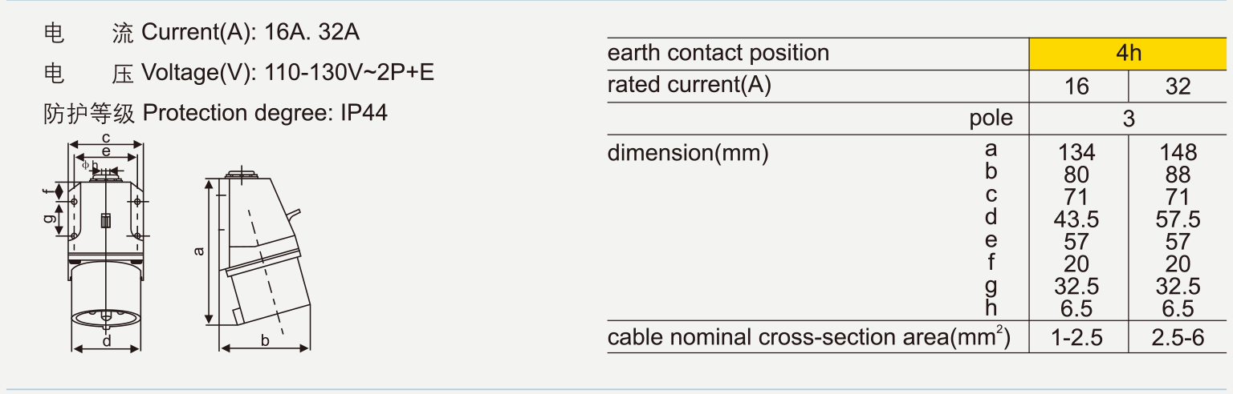Click the dimension label 'a' on side drawing
This screenshot has width=1233, height=394.
pos(199,251)
